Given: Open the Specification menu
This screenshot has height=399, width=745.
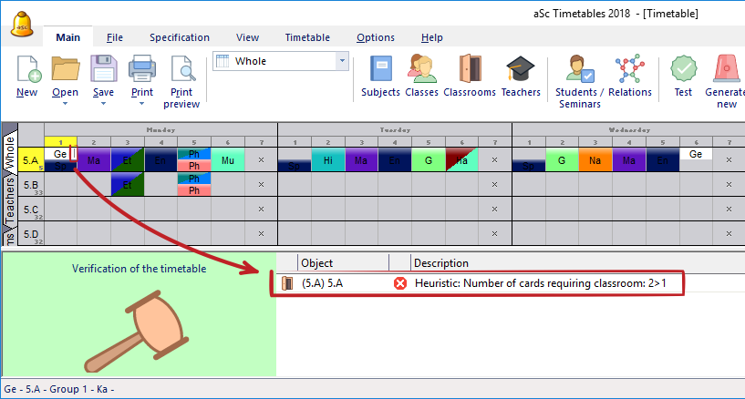Looking at the screenshot, I should click(x=179, y=37).
